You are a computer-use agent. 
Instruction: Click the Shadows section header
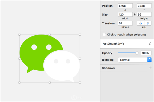coord(108,68)
